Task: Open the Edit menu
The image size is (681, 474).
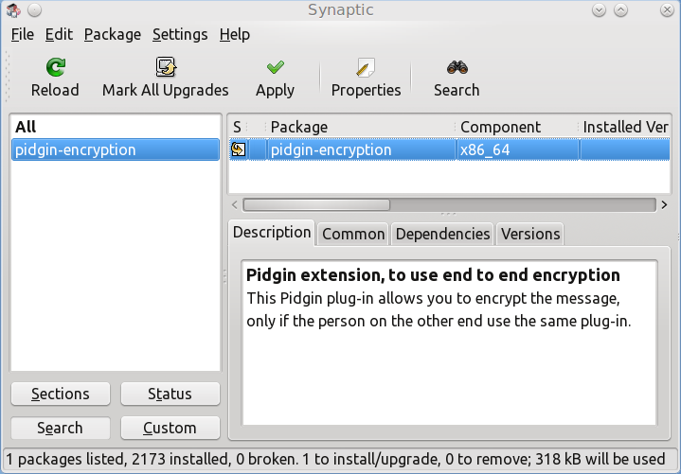Action: pos(59,34)
